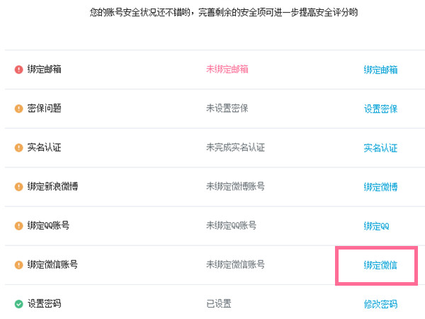
Task: Click the 已设置 password status text
Action: click(218, 303)
